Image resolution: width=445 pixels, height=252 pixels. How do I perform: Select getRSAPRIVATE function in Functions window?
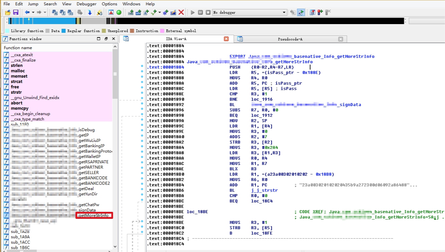pos(93,162)
